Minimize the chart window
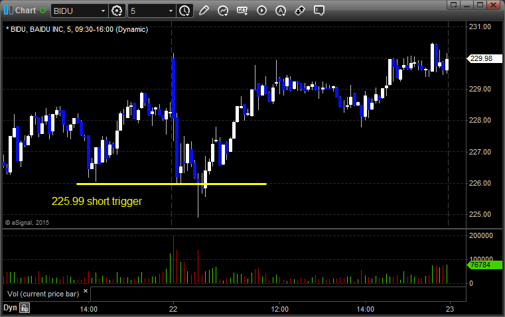This screenshot has height=317, width=505. point(467,5)
